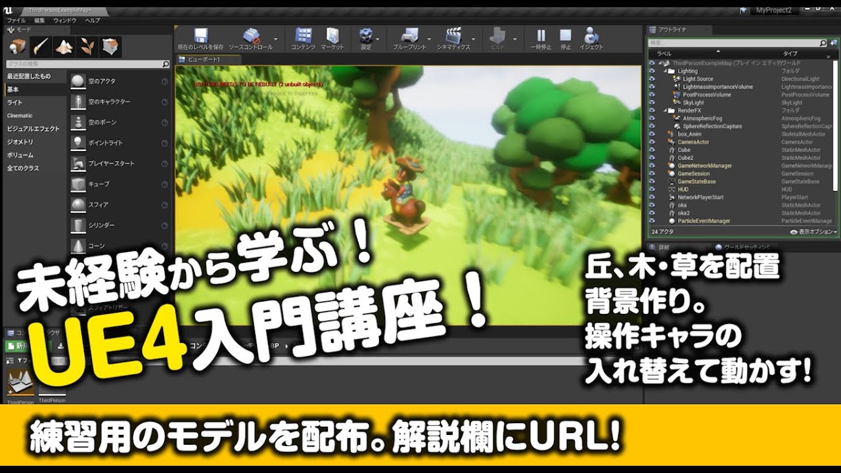Select the 全てのクラス category
841x473 pixels.
click(35, 168)
